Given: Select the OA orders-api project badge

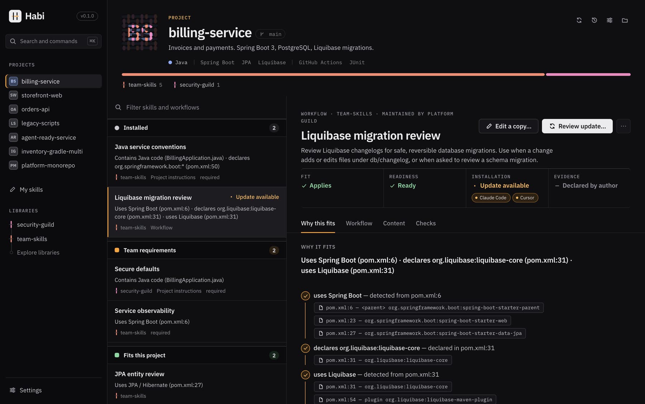Looking at the screenshot, I should point(13,109).
